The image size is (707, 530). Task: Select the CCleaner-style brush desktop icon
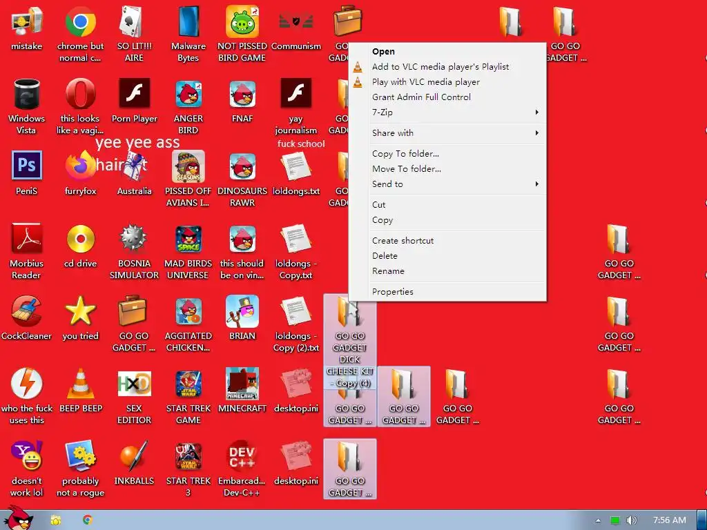point(26,317)
